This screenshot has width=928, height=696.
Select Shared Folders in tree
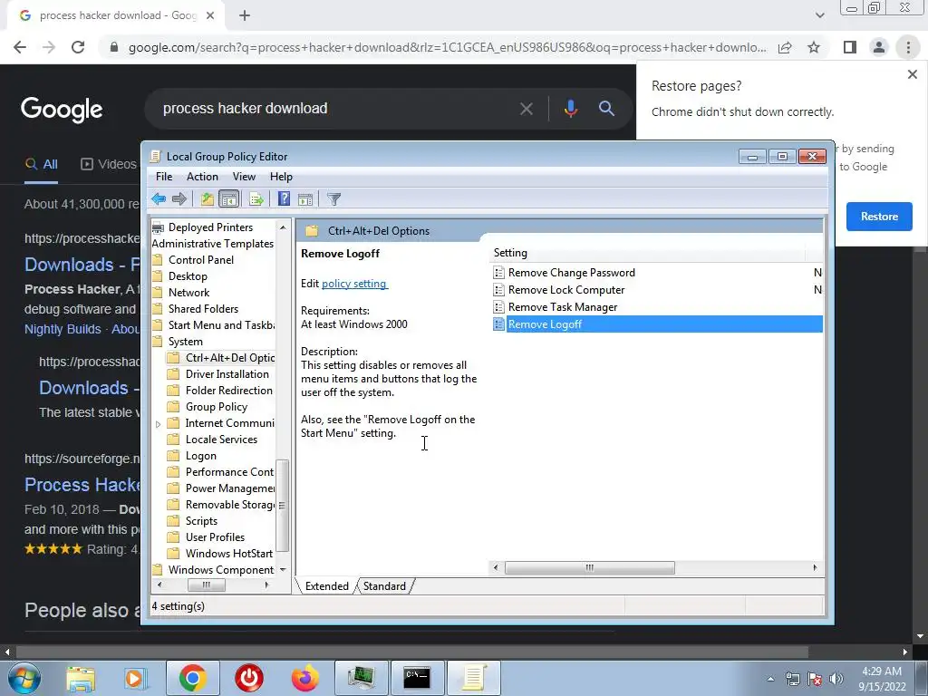click(203, 309)
